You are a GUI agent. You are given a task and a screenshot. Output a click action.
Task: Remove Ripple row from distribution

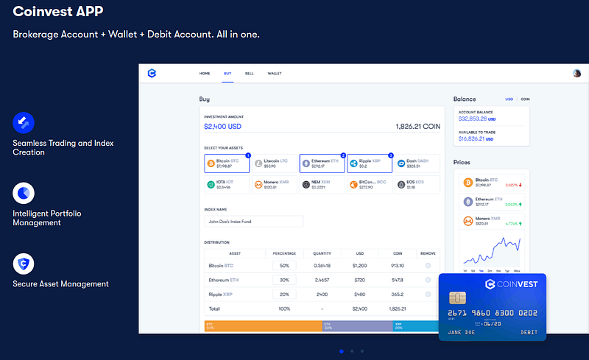pos(428,294)
